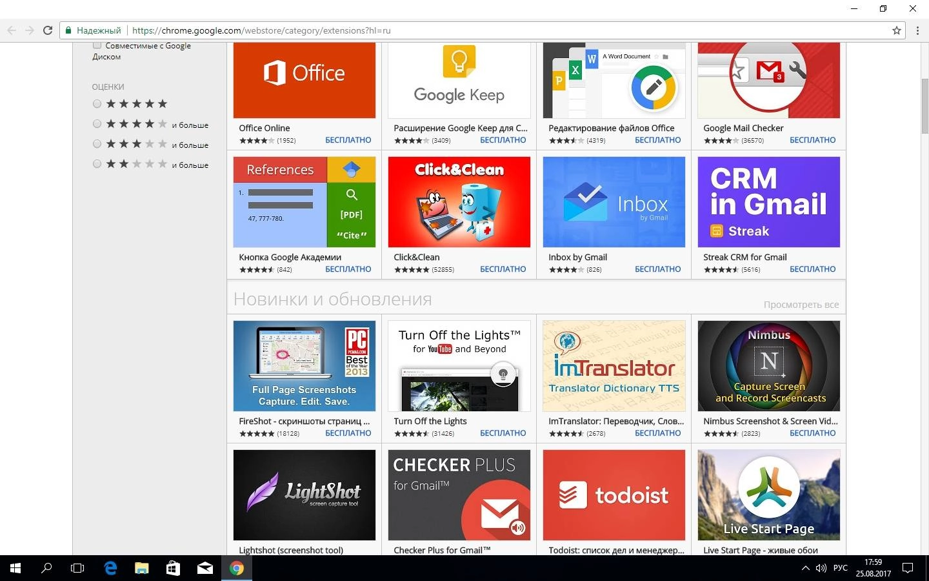The width and height of the screenshot is (929, 581).
Task: Switch input language РУС
Action: [841, 568]
